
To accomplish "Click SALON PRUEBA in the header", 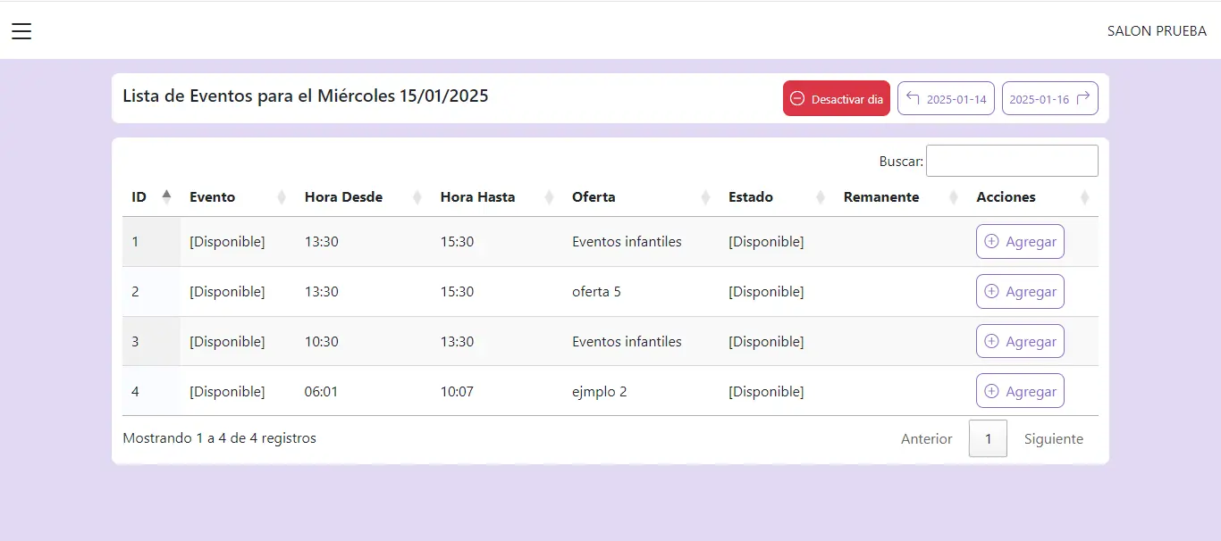I will click(1157, 31).
